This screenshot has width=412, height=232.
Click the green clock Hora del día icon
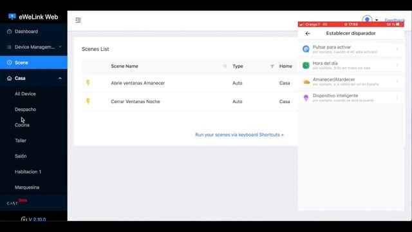(306, 65)
